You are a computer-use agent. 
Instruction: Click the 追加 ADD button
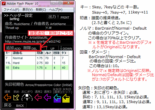[x=13, y=48]
